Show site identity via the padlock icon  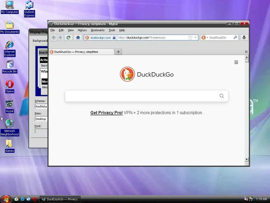coord(114,38)
